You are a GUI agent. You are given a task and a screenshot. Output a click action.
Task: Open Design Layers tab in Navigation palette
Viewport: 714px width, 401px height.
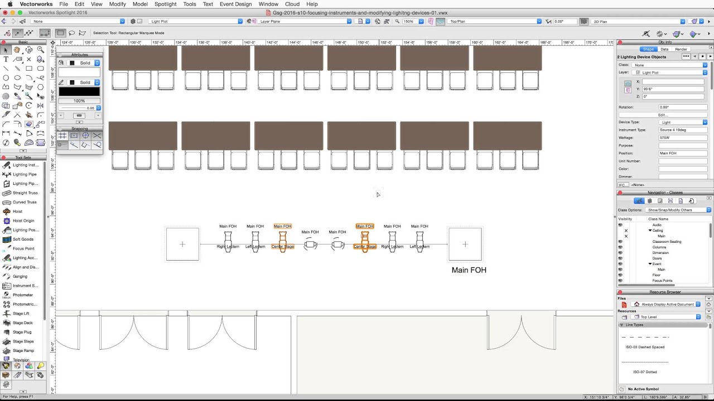coord(649,201)
